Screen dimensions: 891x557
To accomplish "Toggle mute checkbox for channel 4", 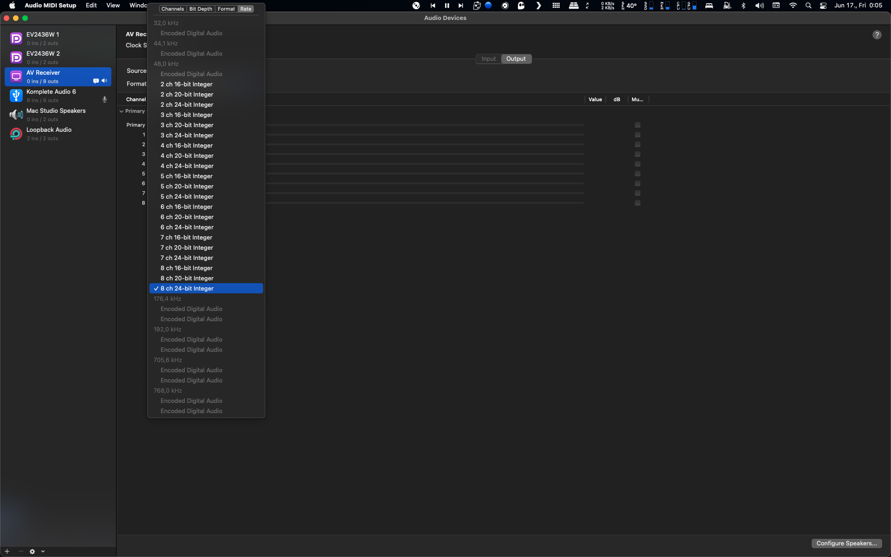I will click(638, 164).
